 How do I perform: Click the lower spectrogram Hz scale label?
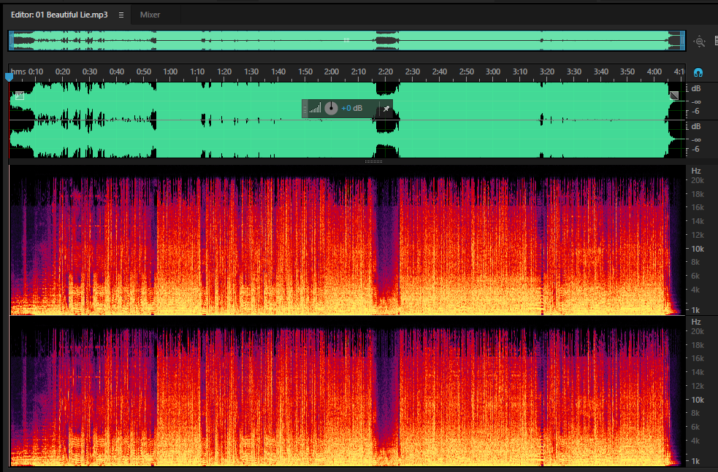tap(696, 322)
